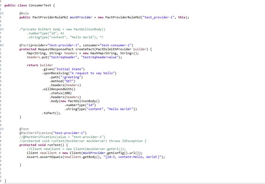This screenshot has width=265, height=184.
Task: Click the return keyword before builder
Action: [33, 65]
